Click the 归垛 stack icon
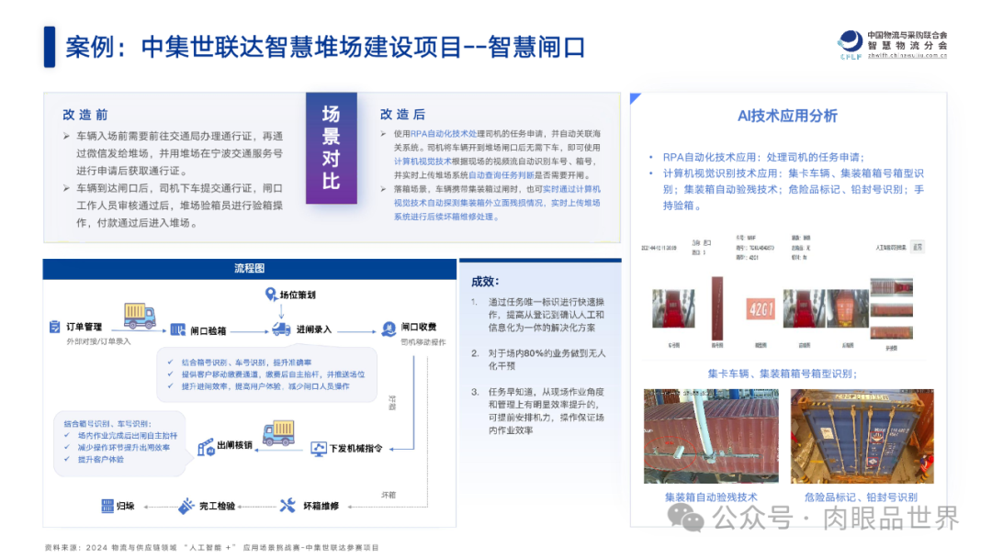992x558 pixels. pos(107,506)
